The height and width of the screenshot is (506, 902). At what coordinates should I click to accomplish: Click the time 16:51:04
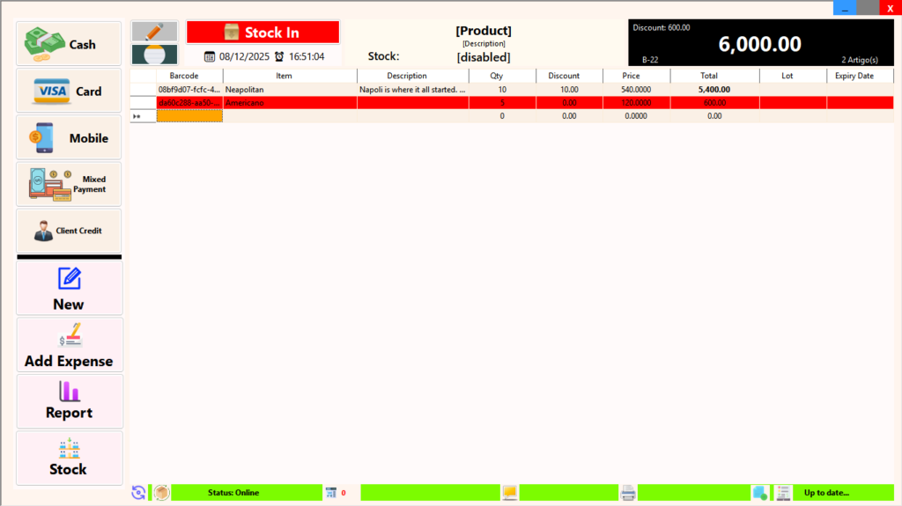[307, 56]
